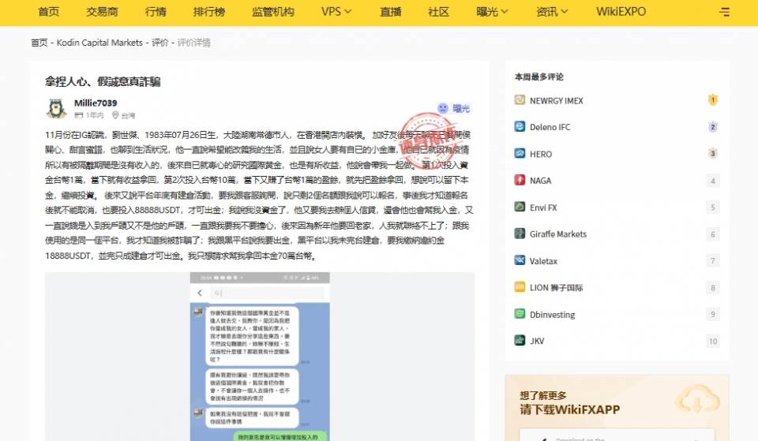Open the JKV broker link
Viewport: 758px width, 441px height.
tap(537, 341)
